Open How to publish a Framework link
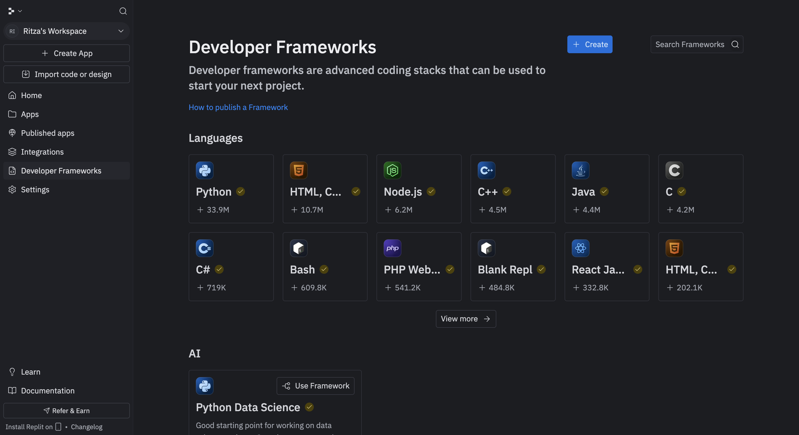799x435 pixels. (238, 107)
